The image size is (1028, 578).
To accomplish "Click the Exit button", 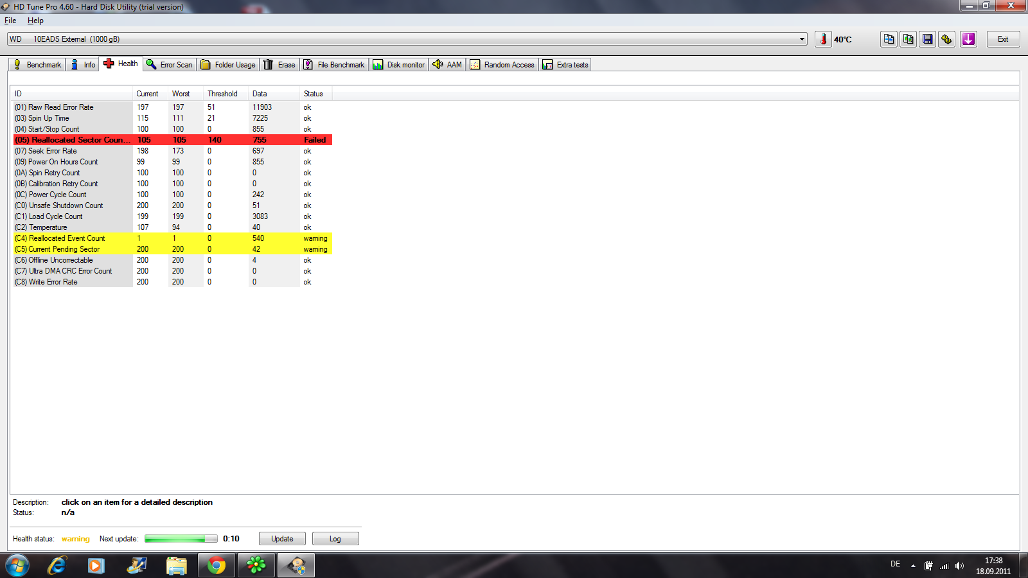I will 1003,39.
